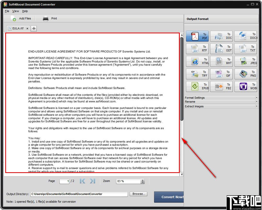Image resolution: width=262 pixels, height=210 pixels.
Task: Select the To RTF format
Action: [x=197, y=49]
